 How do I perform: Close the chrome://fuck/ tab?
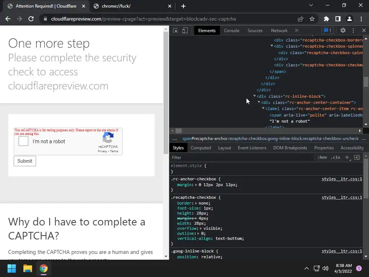pos(170,6)
